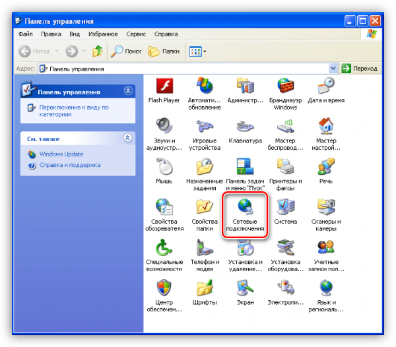The width and height of the screenshot is (396, 347).
Task: Open Установка и удаление программ icon
Action: point(245,247)
